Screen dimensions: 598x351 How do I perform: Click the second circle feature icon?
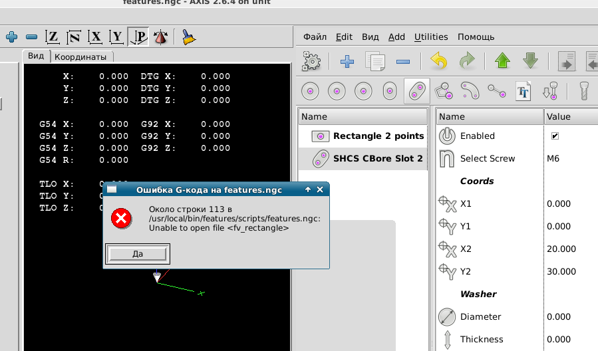click(x=337, y=92)
